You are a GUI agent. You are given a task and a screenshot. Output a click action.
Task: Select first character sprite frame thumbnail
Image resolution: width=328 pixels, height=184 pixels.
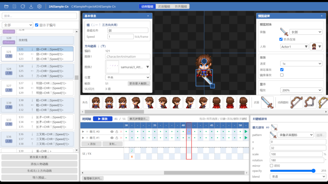click(96, 102)
